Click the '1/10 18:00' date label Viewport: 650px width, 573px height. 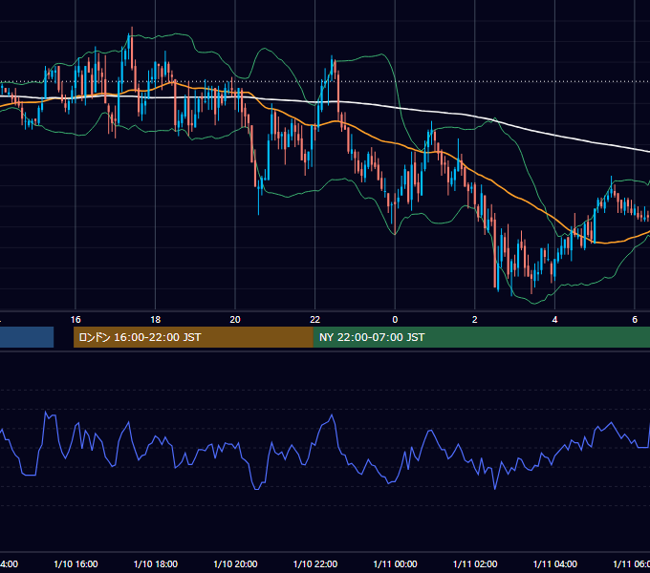156,564
